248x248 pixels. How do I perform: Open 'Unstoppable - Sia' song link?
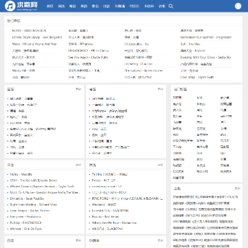[136, 44]
